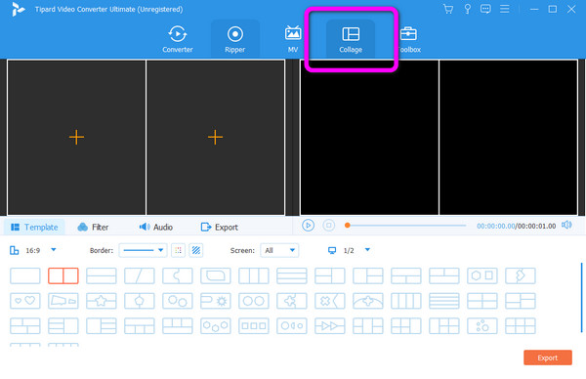Choose the double arrow template

330,326
